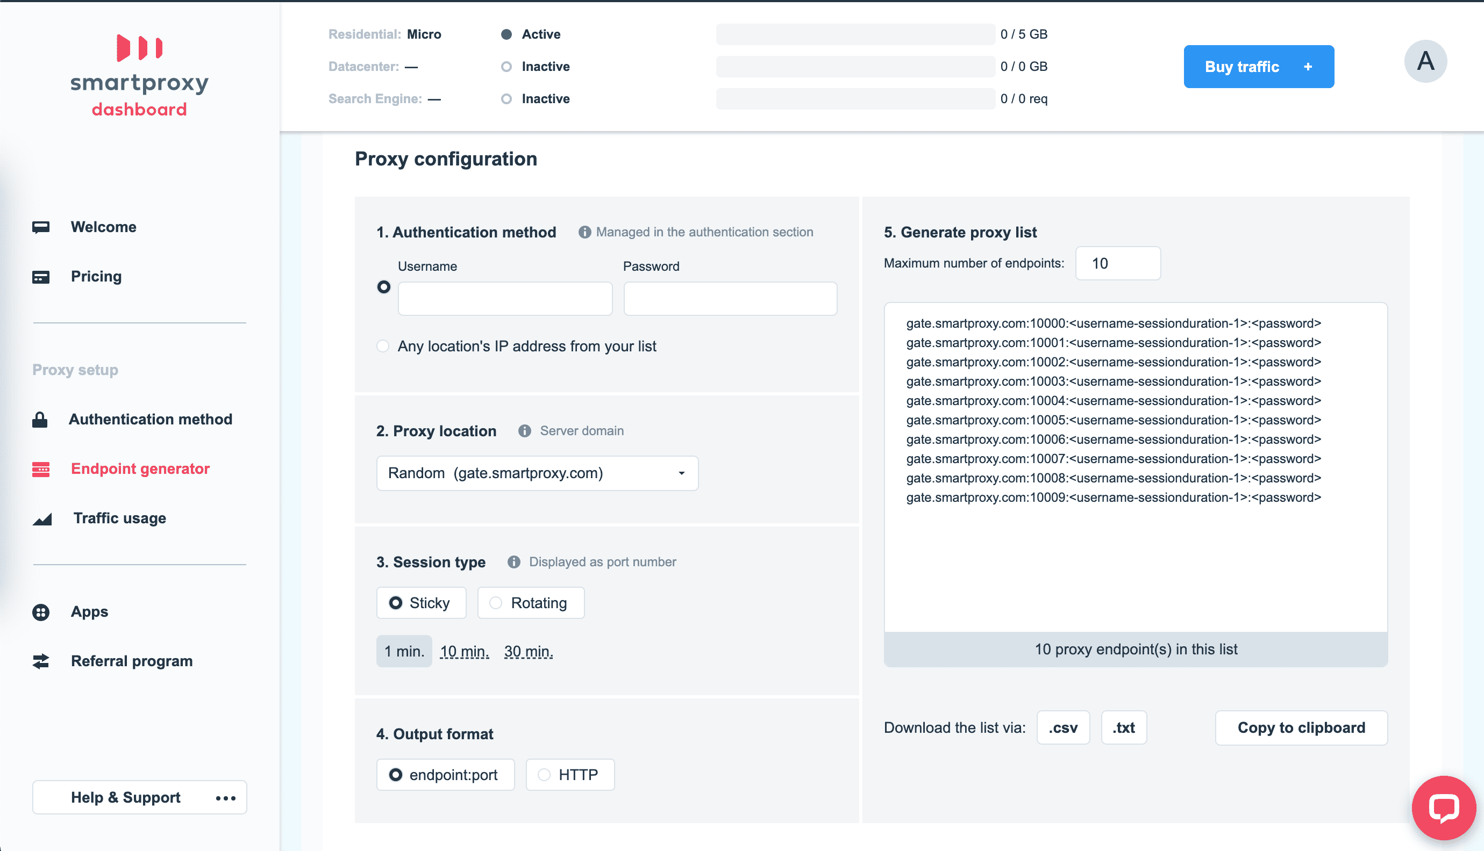Image resolution: width=1484 pixels, height=851 pixels.
Task: Click the Datacenter traffic usage bar
Action: pos(855,67)
